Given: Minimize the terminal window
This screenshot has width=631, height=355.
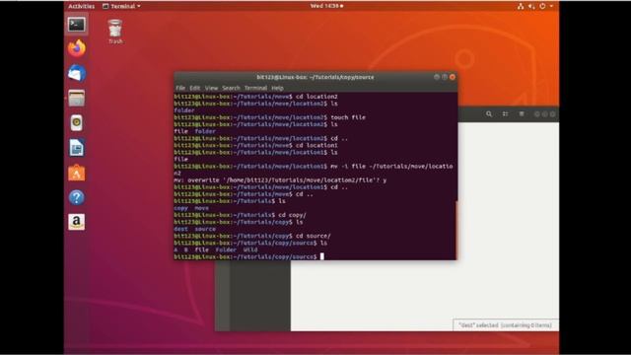Looking at the screenshot, I should (437, 77).
